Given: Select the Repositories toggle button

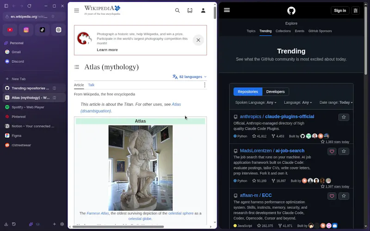Looking at the screenshot, I should [248, 91].
